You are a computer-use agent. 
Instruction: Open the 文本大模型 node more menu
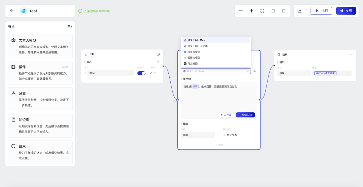(x=255, y=55)
